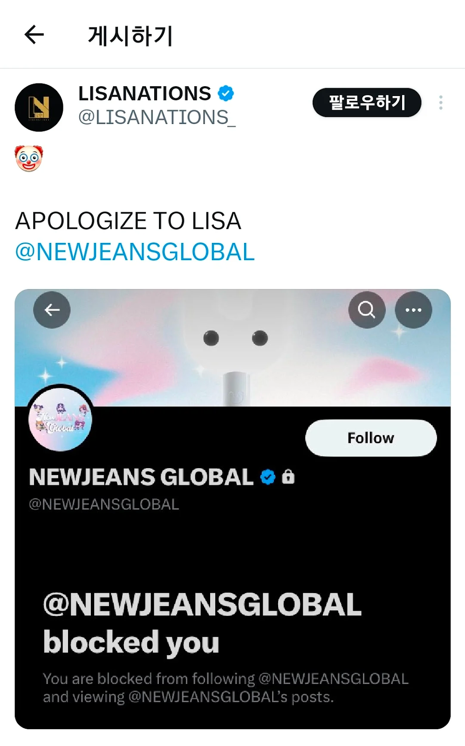Image resolution: width=465 pixels, height=746 pixels.
Task: Open the ellipsis menu on the banner
Action: 413,310
